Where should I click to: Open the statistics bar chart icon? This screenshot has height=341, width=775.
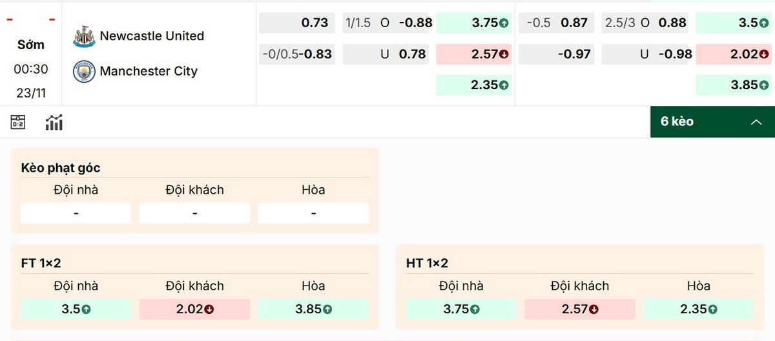tap(54, 122)
